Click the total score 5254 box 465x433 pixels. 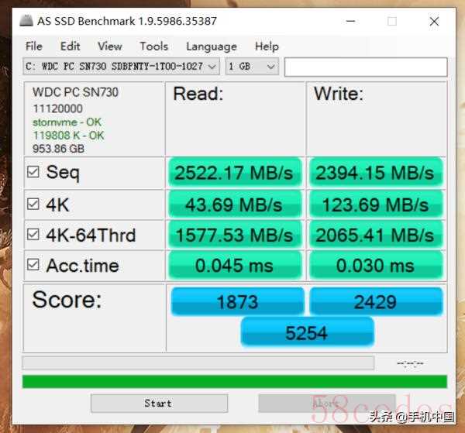pyautogui.click(x=307, y=332)
